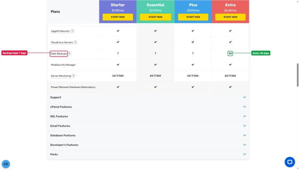The image size is (299, 170).
Task: Click the round CO accessibility widget icon
Action: 6,164
